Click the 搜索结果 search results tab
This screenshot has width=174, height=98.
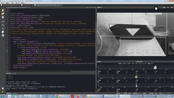click(x=9, y=93)
